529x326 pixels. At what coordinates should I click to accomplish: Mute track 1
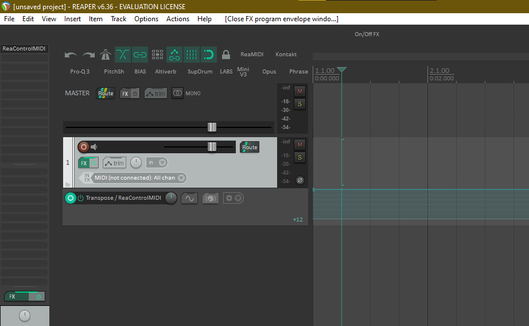point(299,145)
